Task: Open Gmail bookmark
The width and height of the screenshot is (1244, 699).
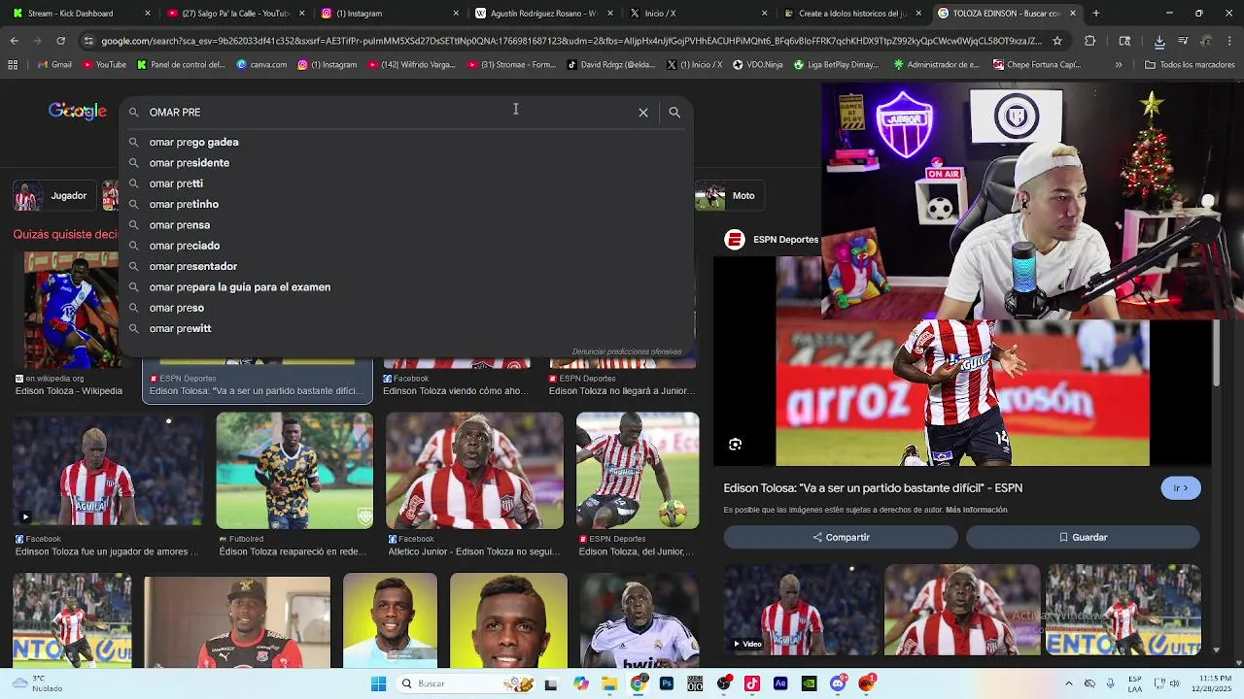Action: (53, 64)
